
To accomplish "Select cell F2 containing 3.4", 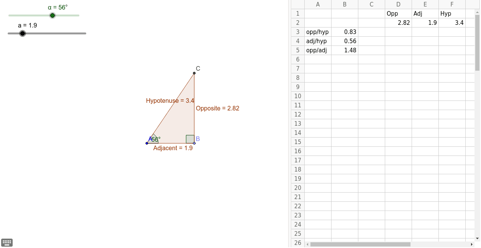I will coord(452,23).
